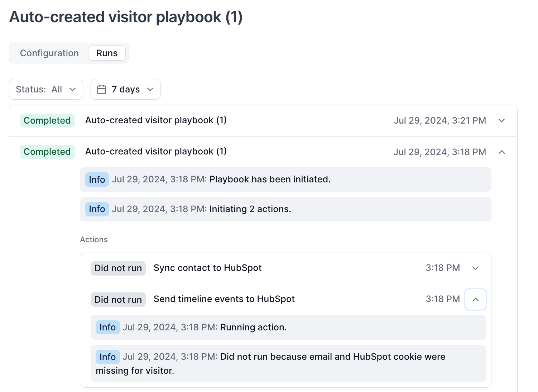Click Did not run badge for Sync contact

pyautogui.click(x=118, y=268)
